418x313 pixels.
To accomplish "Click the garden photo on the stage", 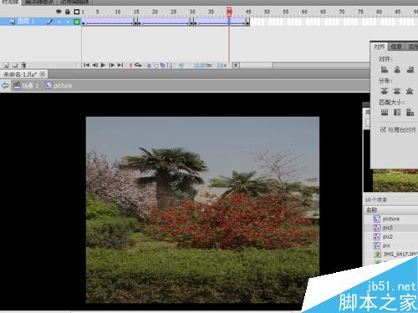I will (x=202, y=210).
